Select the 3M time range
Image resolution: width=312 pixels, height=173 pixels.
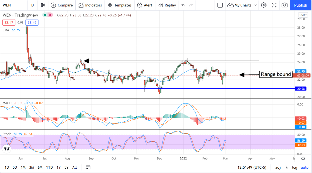pos(31,167)
